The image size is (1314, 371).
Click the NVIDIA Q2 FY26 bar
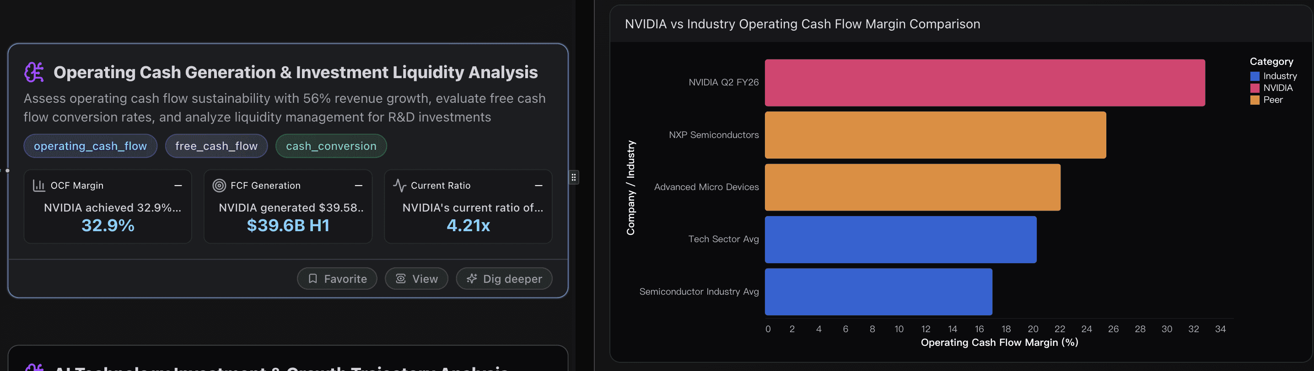(x=985, y=83)
